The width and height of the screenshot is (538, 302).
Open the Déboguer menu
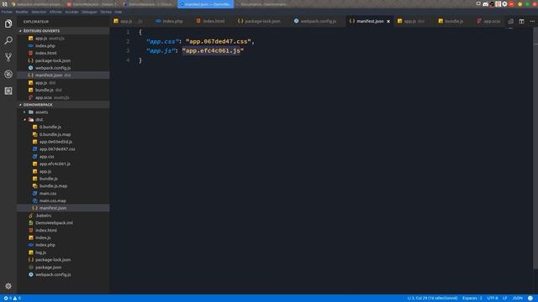[89, 12]
